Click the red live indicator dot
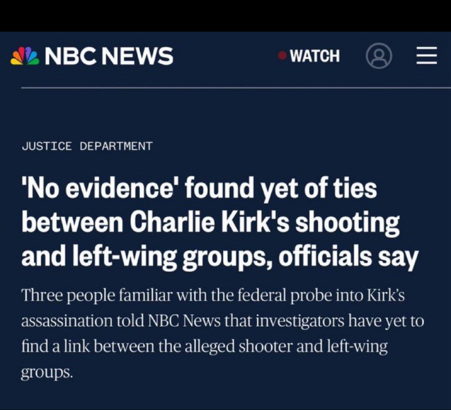The width and height of the screenshot is (451, 410). (x=283, y=56)
